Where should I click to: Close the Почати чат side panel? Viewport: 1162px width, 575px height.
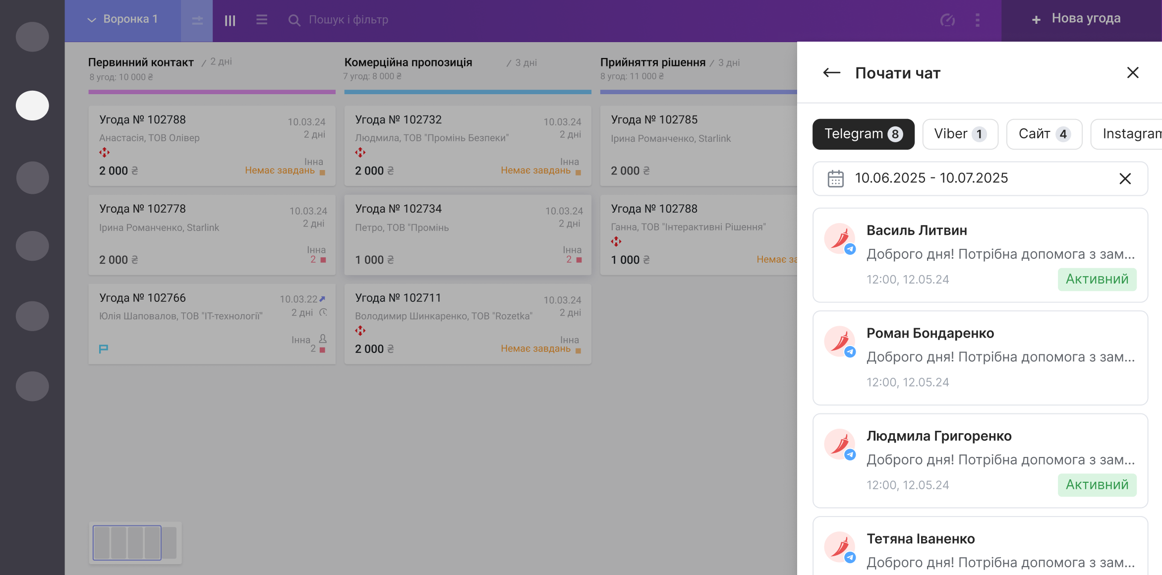[x=1132, y=73]
